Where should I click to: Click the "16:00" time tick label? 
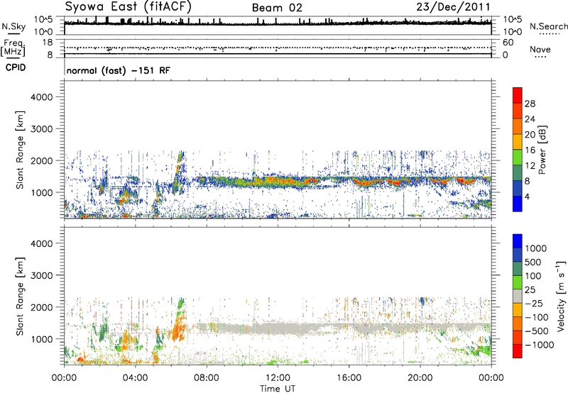click(x=349, y=378)
